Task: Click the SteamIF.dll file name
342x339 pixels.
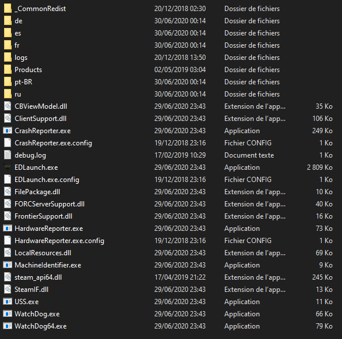Action: (x=31, y=290)
